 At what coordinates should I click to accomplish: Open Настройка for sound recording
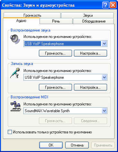[90, 87]
